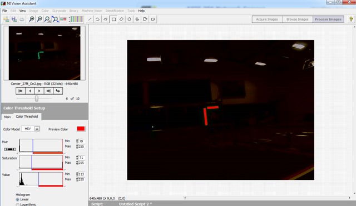Screen dimensions: 356x206
Task: Click the Acquire Images button
Action: pos(267,19)
